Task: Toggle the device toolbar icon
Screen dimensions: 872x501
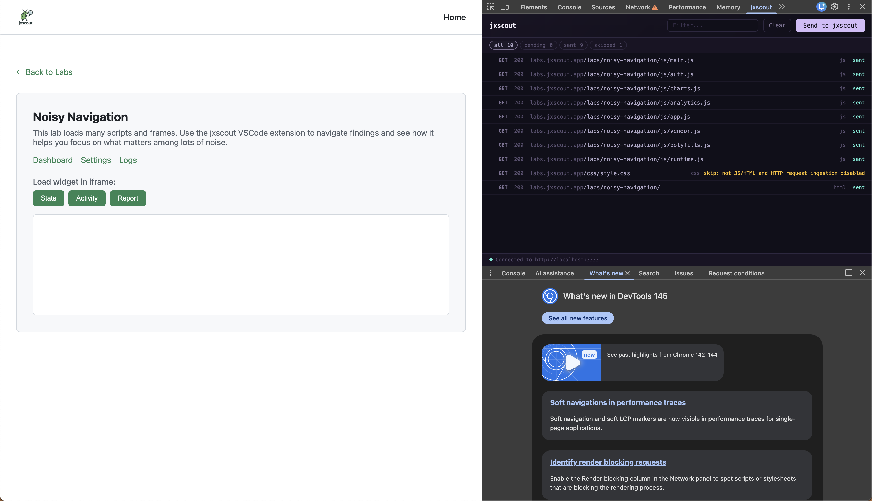Action: point(505,7)
